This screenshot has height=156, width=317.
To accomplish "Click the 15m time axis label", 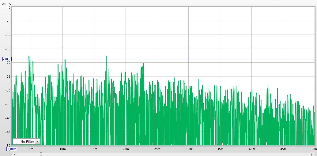I will [94, 149].
